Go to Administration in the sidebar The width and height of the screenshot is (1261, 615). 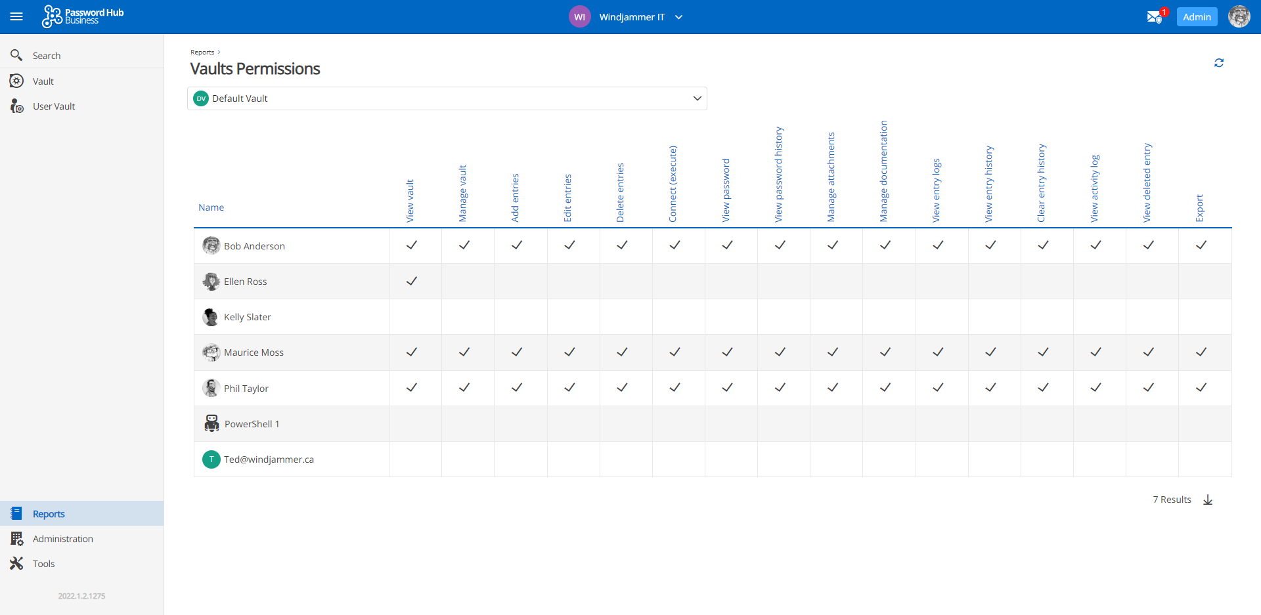click(x=63, y=539)
